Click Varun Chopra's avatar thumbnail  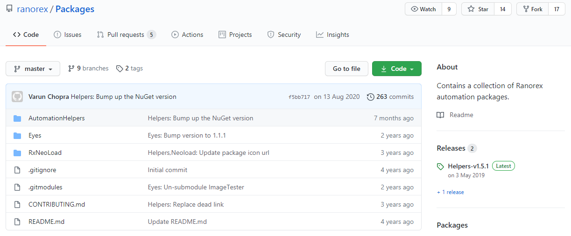[17, 97]
